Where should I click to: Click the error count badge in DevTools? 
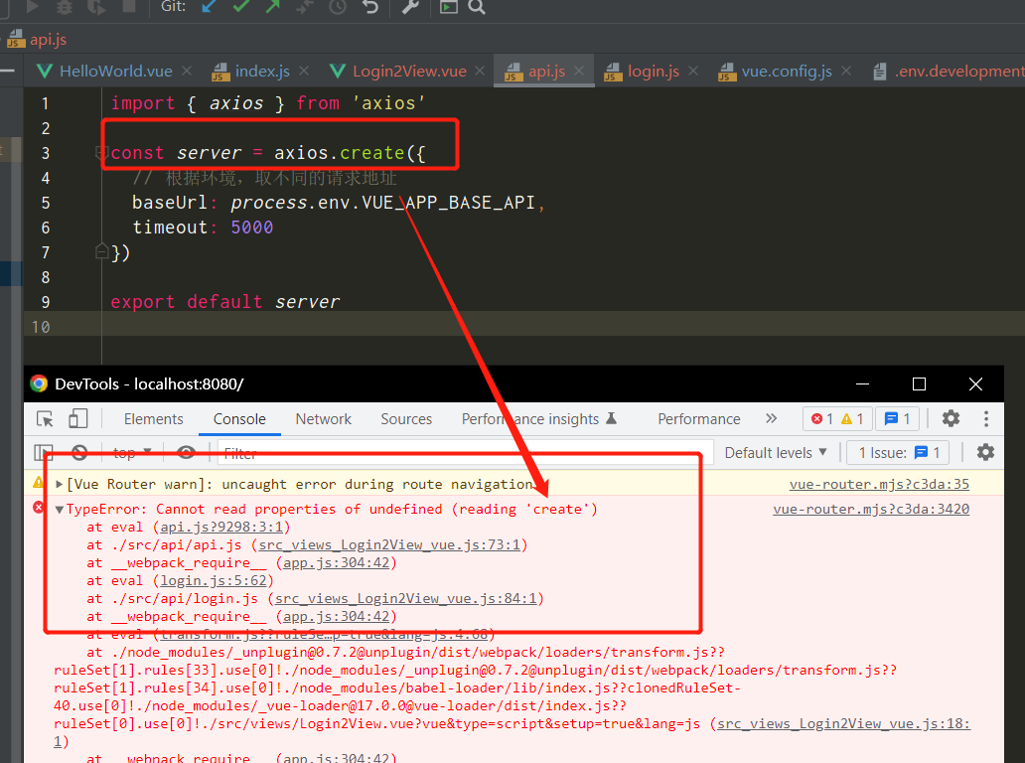(822, 419)
